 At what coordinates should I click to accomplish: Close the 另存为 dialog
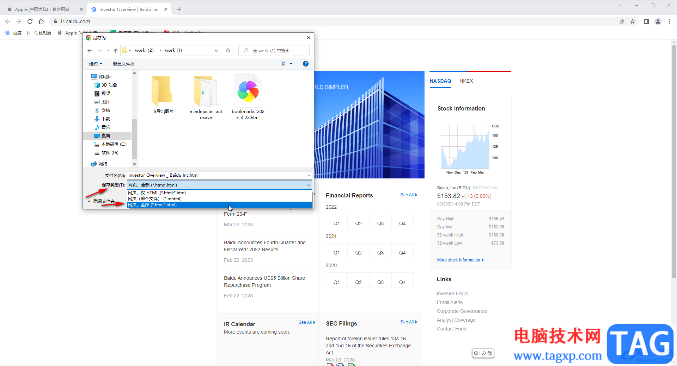(x=309, y=38)
